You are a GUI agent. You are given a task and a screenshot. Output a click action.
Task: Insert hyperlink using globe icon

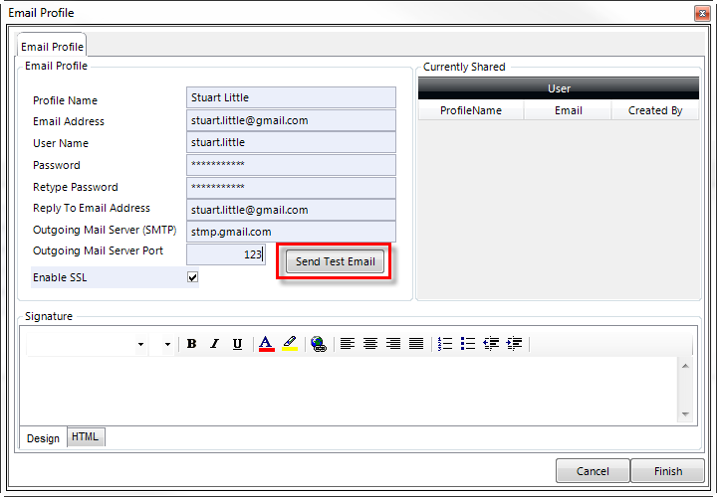coord(319,344)
